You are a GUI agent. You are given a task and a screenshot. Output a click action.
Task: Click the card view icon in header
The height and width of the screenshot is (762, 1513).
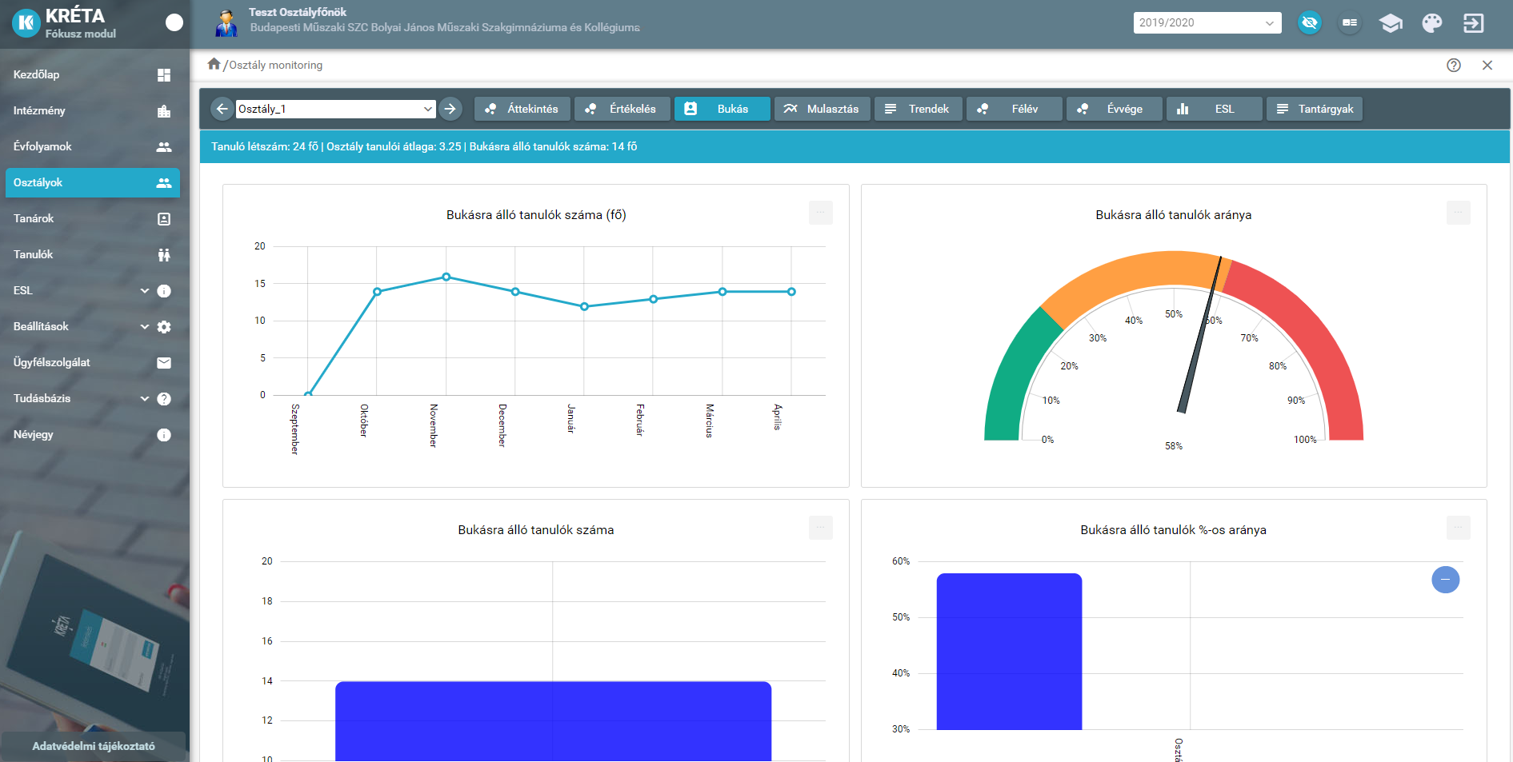pyautogui.click(x=1350, y=22)
